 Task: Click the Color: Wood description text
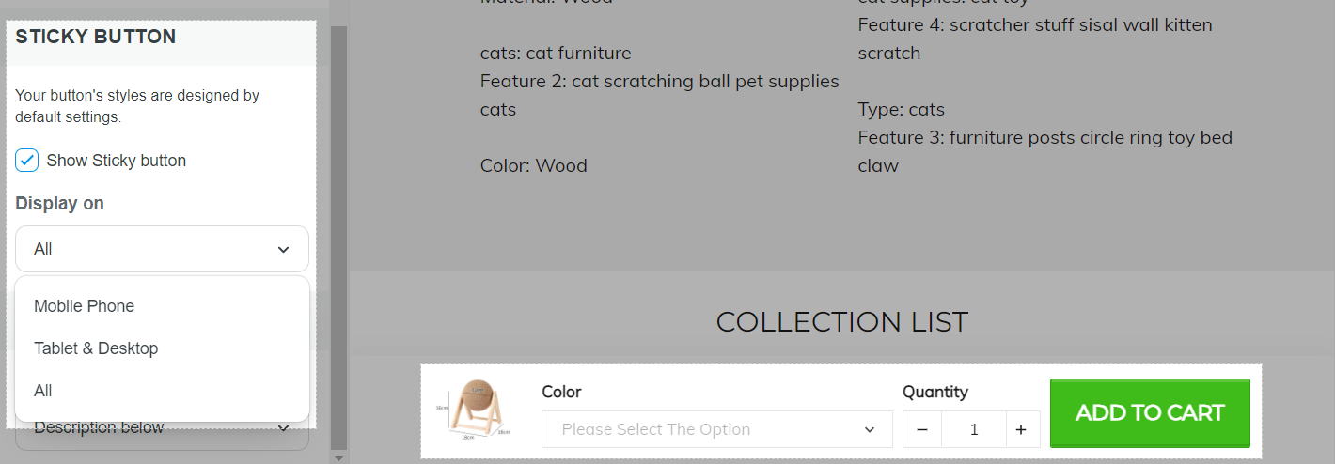tap(533, 166)
